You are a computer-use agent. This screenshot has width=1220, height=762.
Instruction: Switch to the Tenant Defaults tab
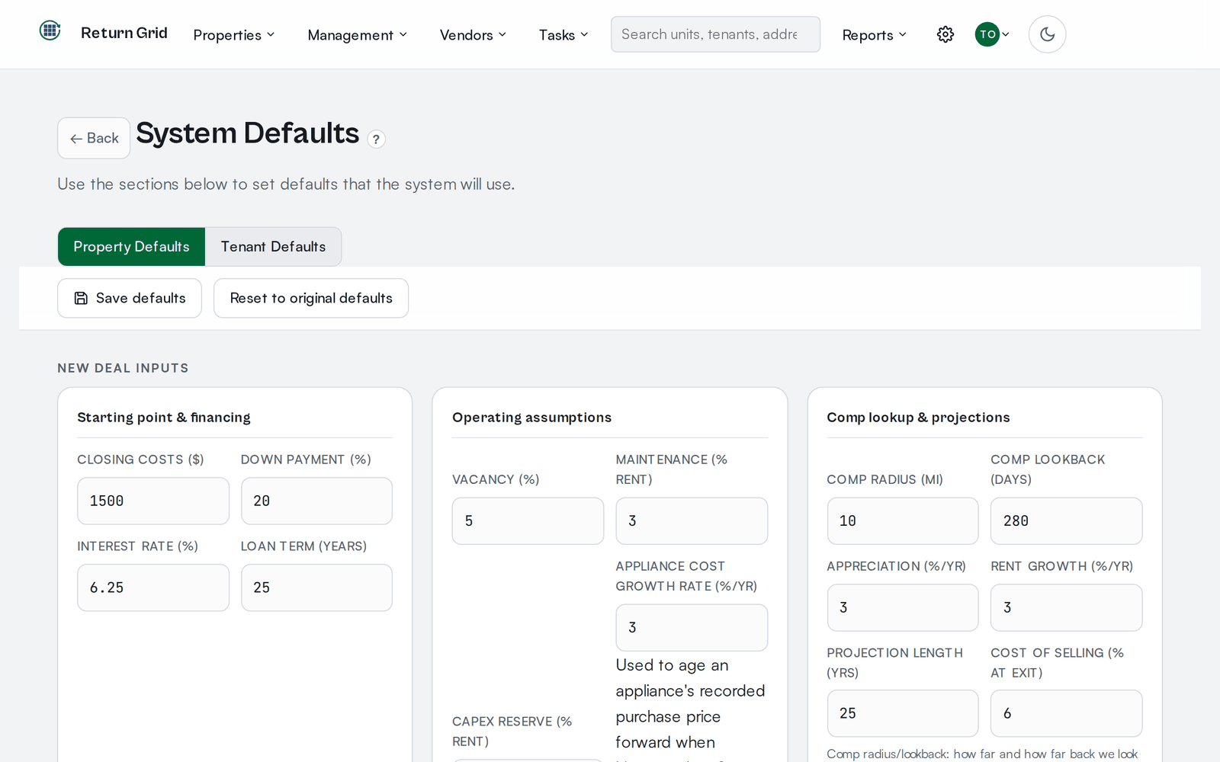[x=273, y=247]
